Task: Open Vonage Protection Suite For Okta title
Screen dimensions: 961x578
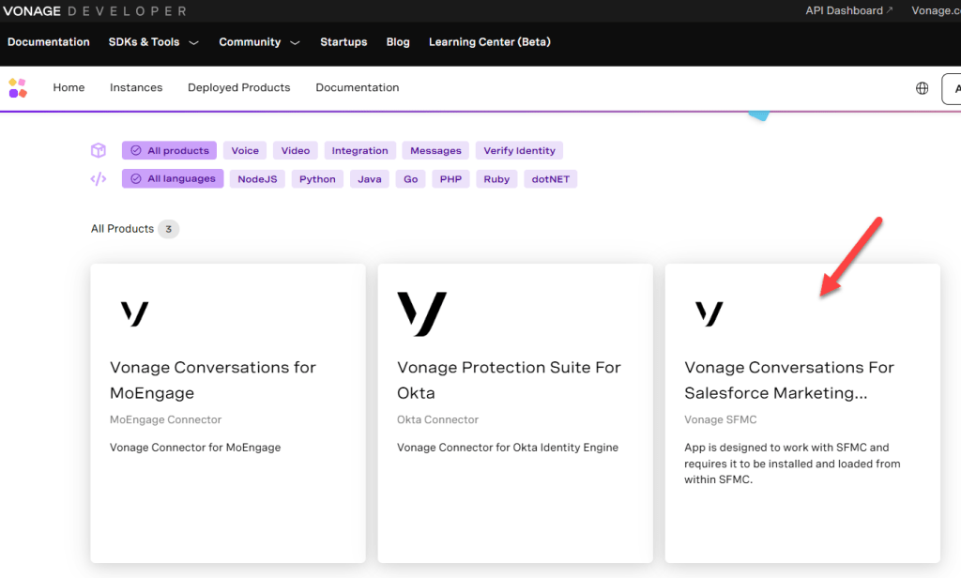Action: 509,380
